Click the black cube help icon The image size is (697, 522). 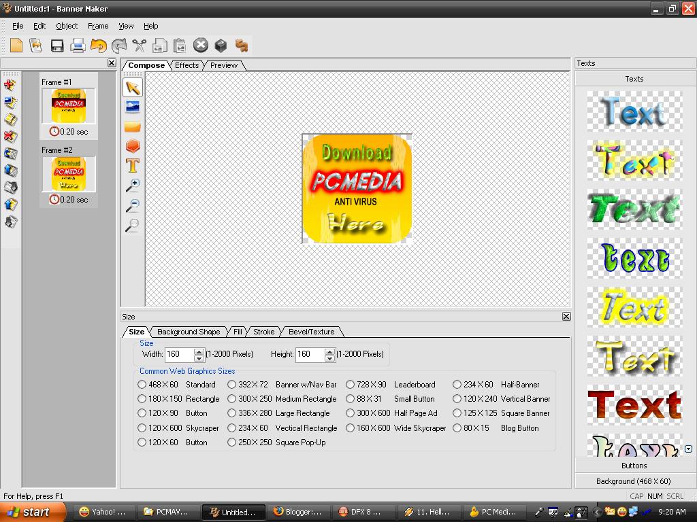221,46
